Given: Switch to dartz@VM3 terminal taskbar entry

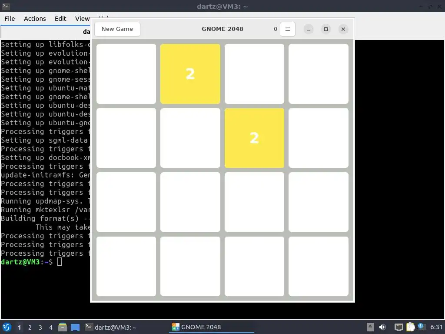Looking at the screenshot, I should [111, 327].
